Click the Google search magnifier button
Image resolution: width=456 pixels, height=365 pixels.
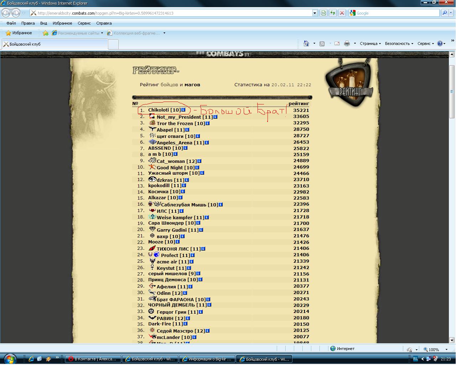(444, 13)
